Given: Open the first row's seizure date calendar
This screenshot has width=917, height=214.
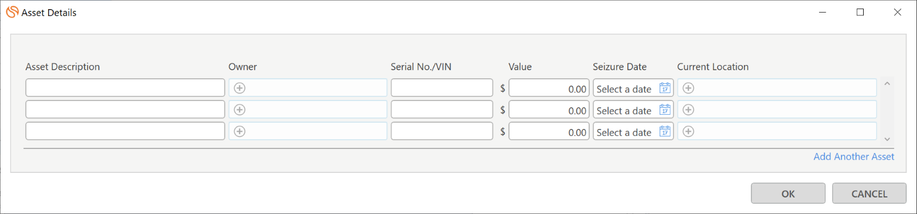Looking at the screenshot, I should 665,88.
